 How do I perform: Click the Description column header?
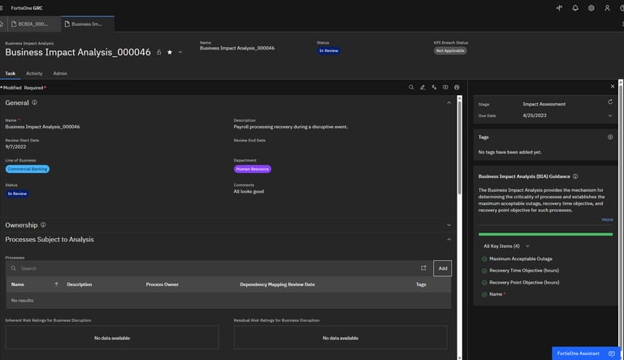79,284
